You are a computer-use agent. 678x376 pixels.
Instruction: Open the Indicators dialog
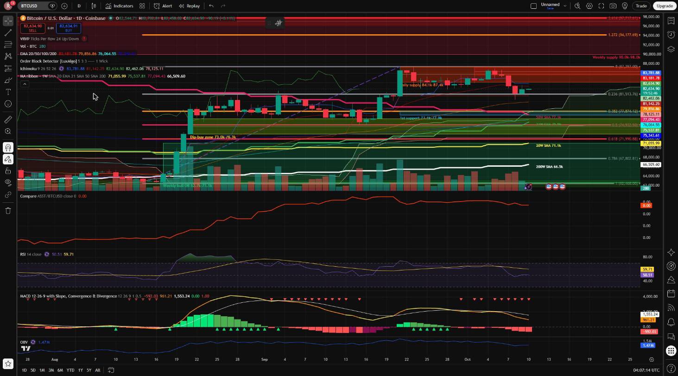[120, 6]
